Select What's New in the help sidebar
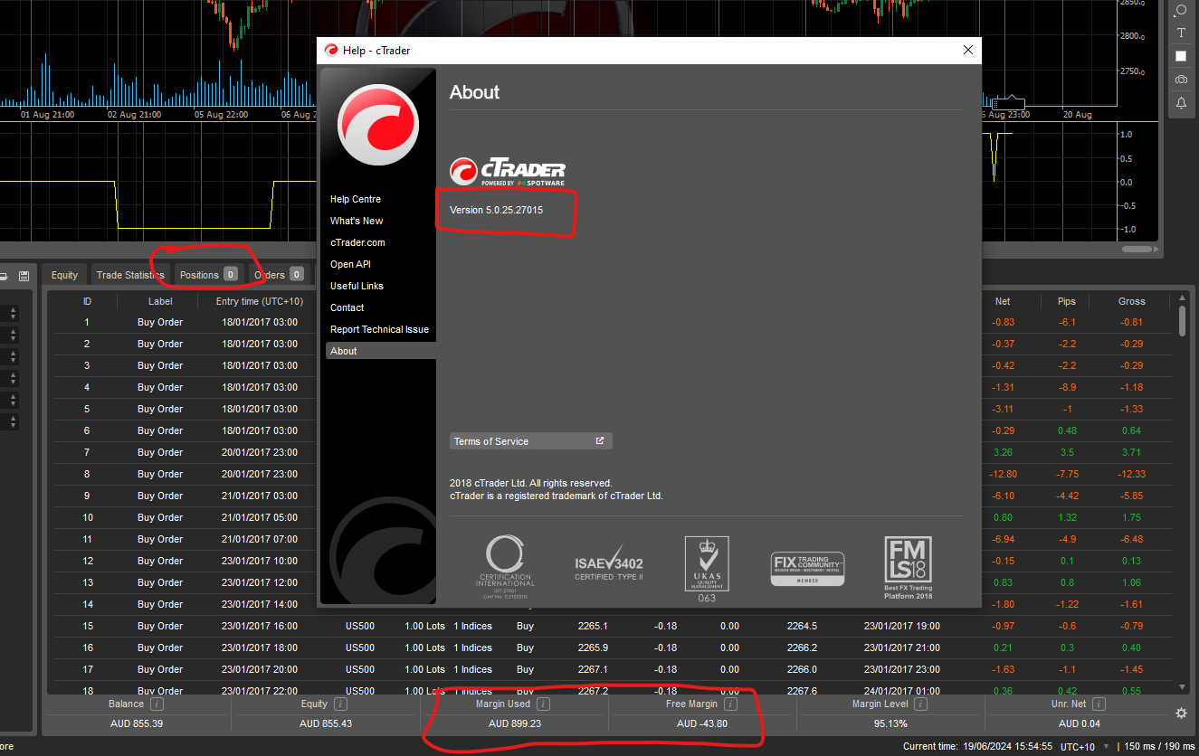This screenshot has height=756, width=1199. click(x=357, y=221)
